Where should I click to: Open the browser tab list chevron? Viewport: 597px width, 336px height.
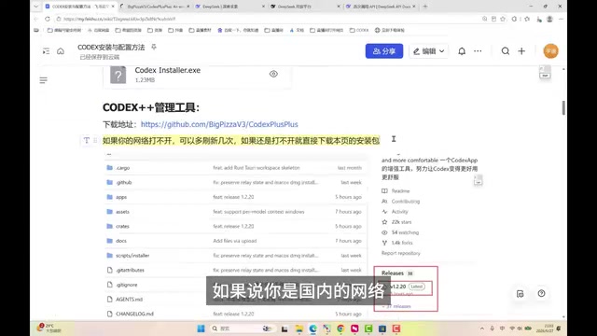[x=35, y=7]
